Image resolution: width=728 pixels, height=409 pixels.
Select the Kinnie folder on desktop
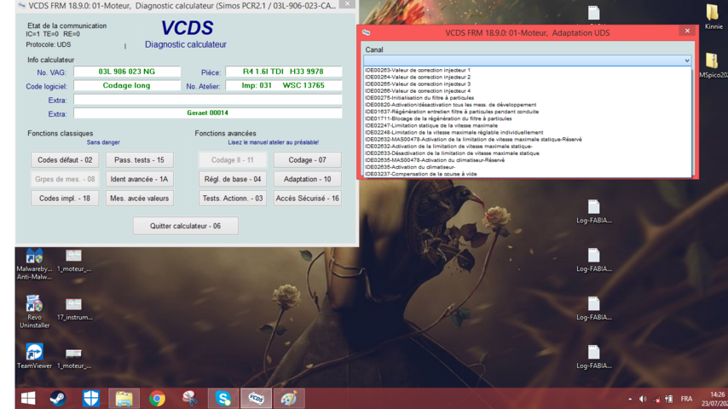click(x=714, y=17)
